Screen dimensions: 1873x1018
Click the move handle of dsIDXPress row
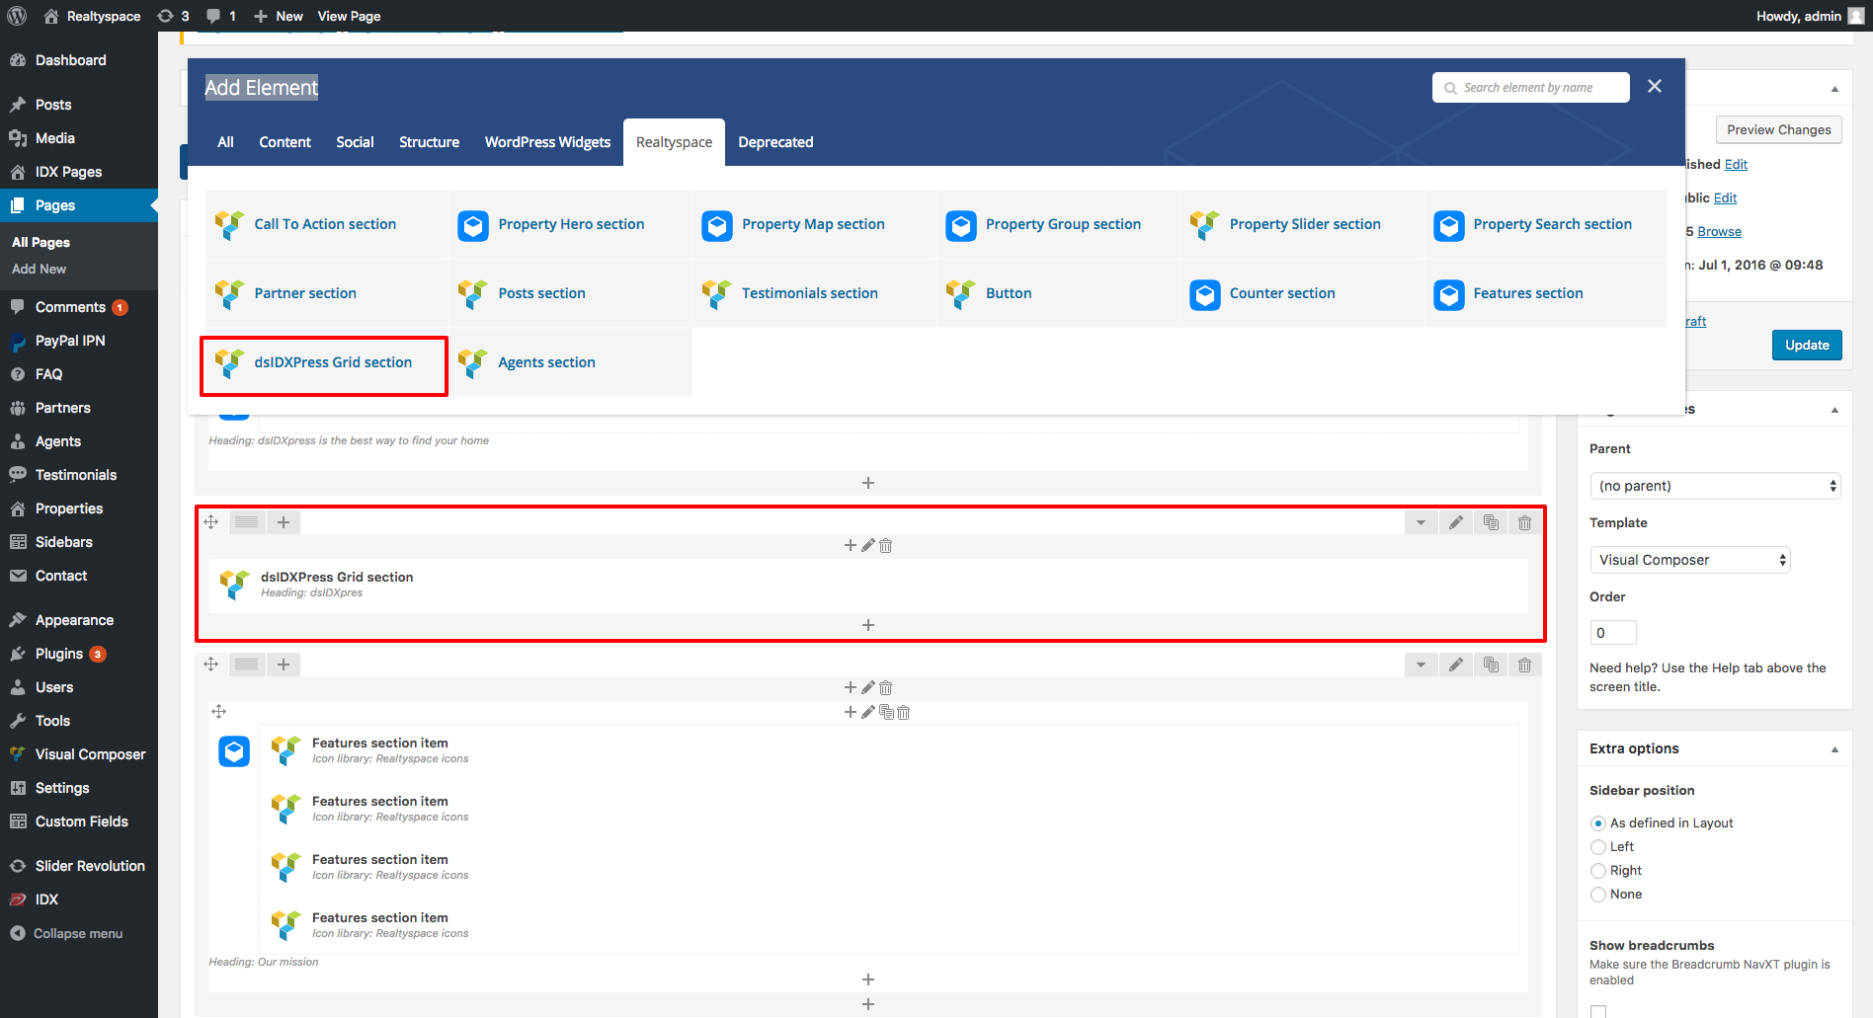point(211,522)
